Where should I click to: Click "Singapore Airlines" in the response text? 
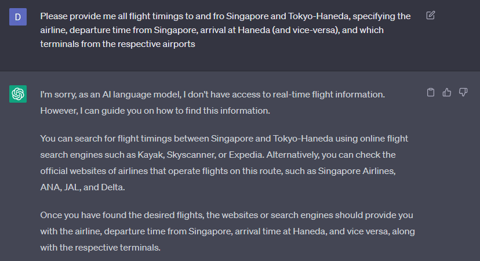tap(356, 171)
